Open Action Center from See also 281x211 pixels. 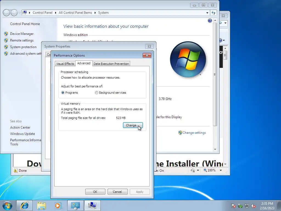click(20, 127)
